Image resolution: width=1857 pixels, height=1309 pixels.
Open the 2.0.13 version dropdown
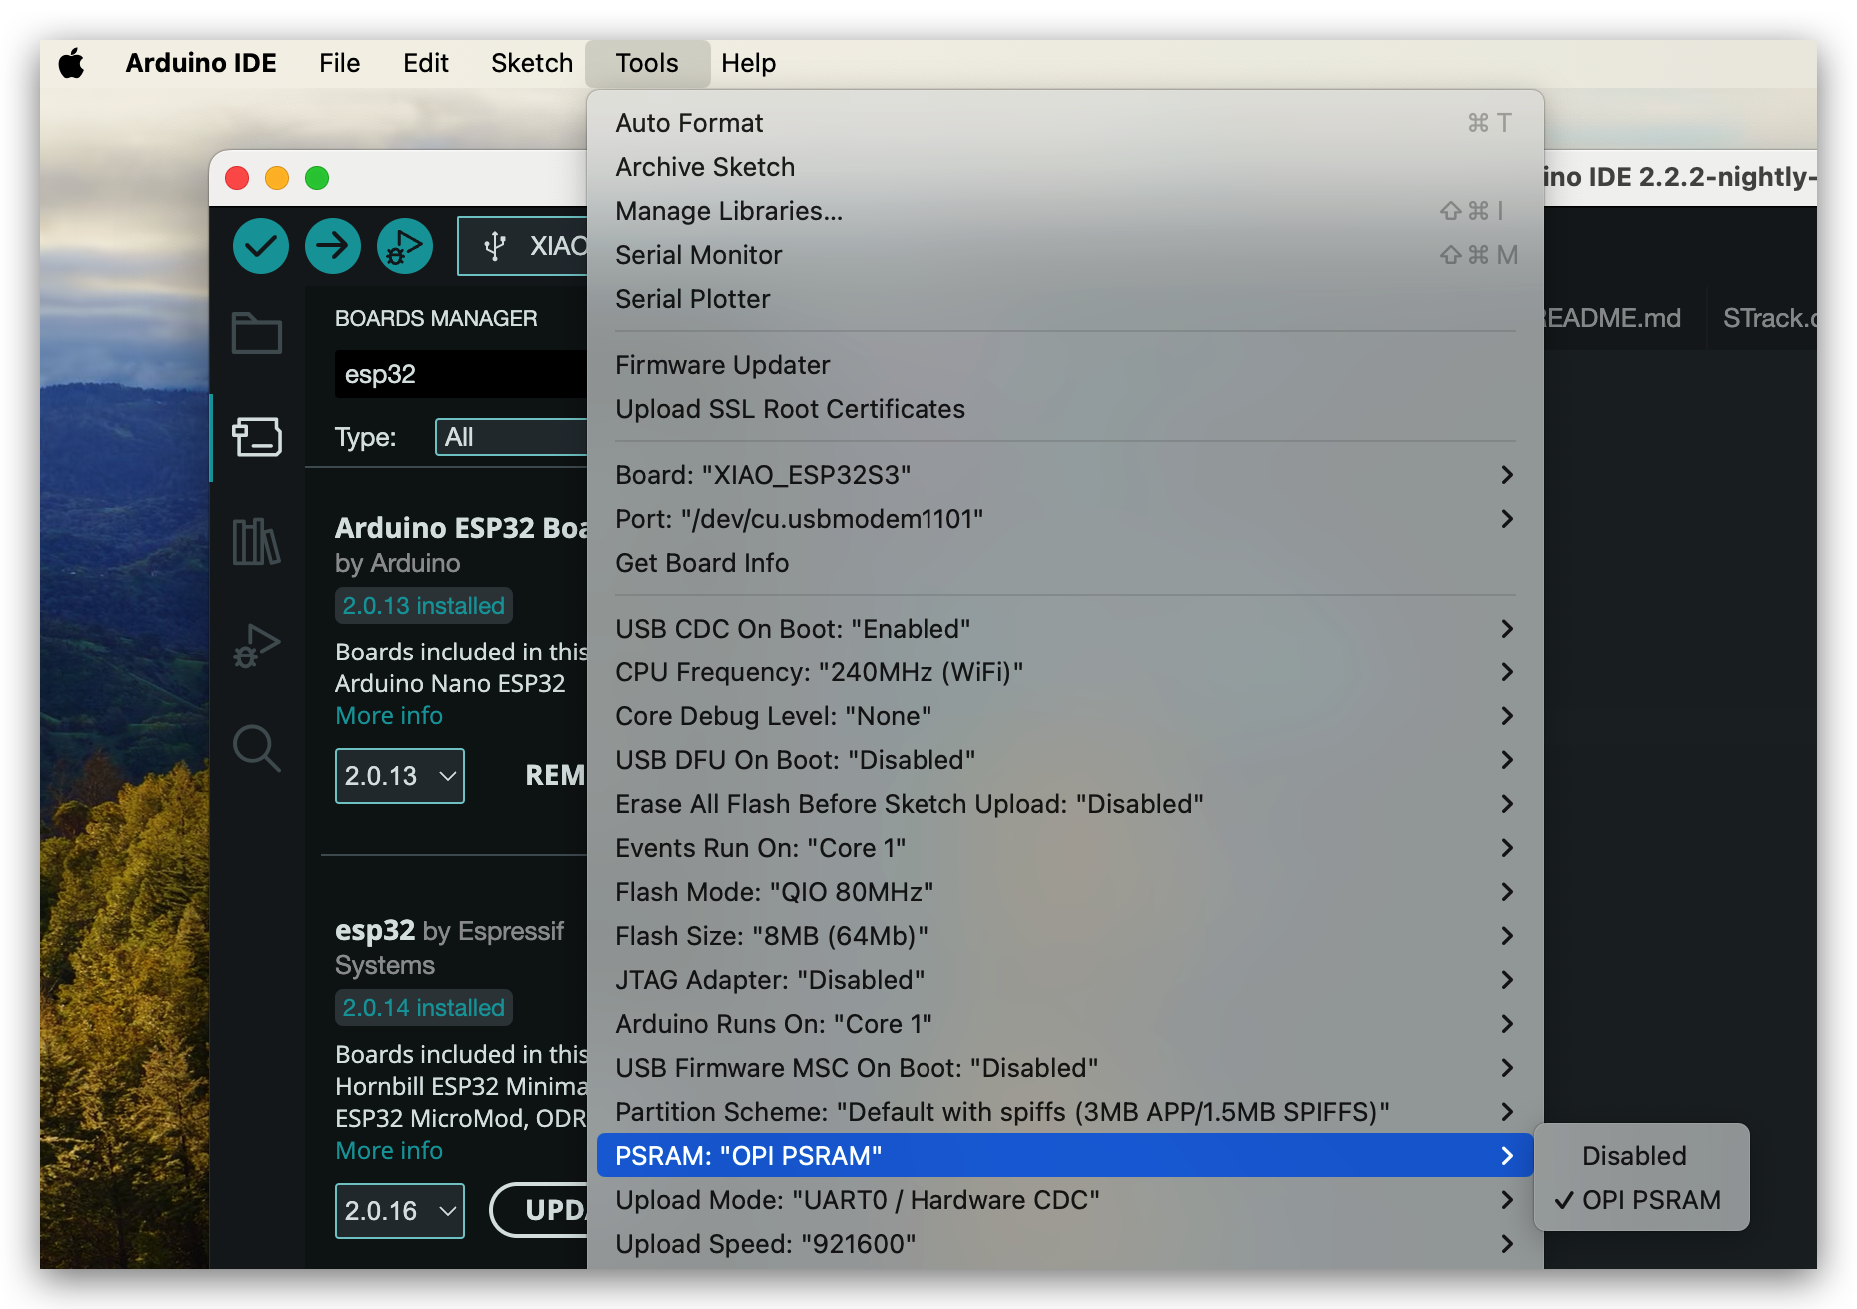(400, 776)
